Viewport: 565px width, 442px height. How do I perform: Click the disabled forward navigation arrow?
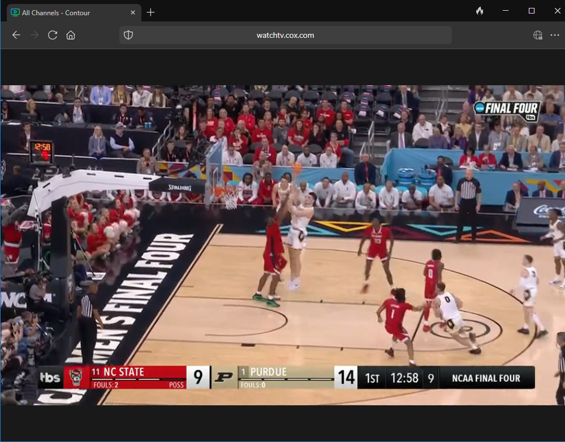coord(34,35)
